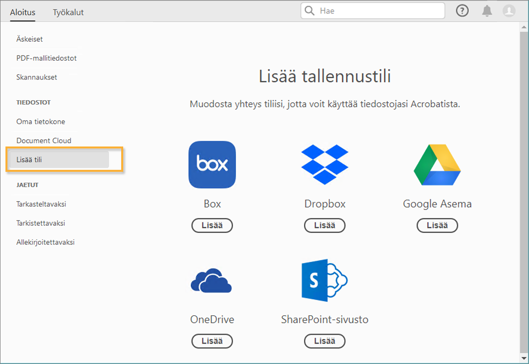Click the scrollbar up arrow

click(x=524, y=27)
